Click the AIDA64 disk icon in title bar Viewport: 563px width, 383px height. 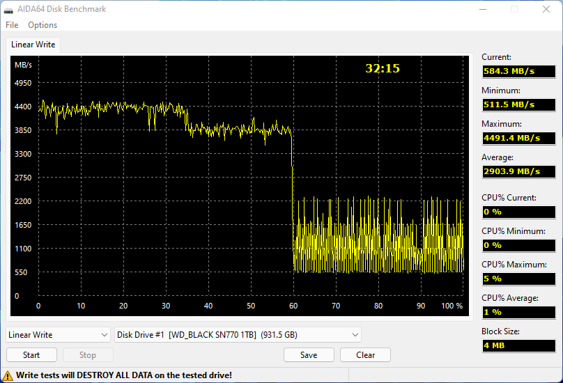[x=8, y=10]
